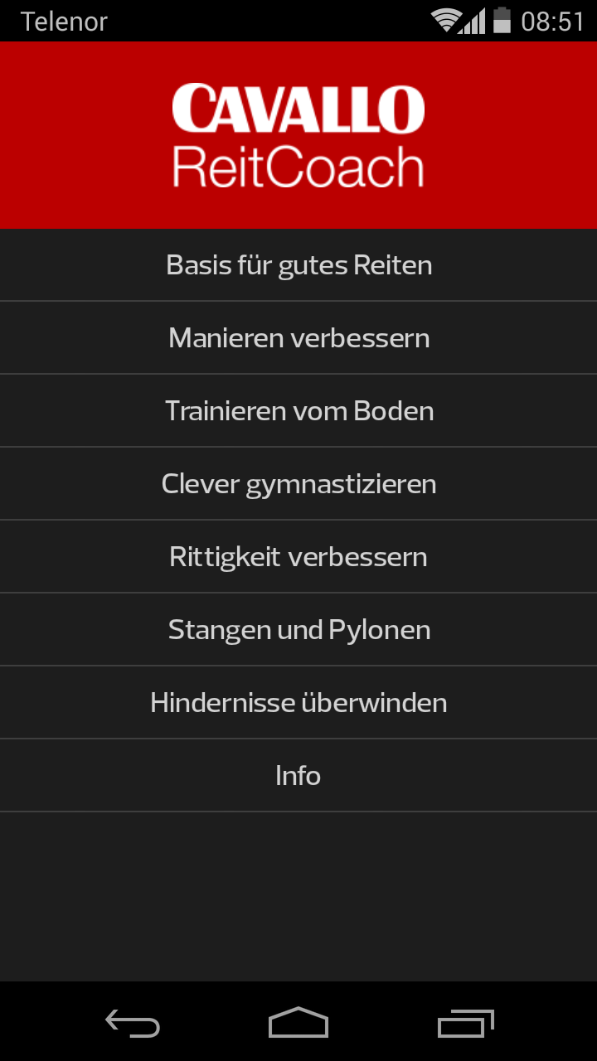Tap the clock showing 08:51
Viewport: 597px width, 1061px height.
(552, 22)
